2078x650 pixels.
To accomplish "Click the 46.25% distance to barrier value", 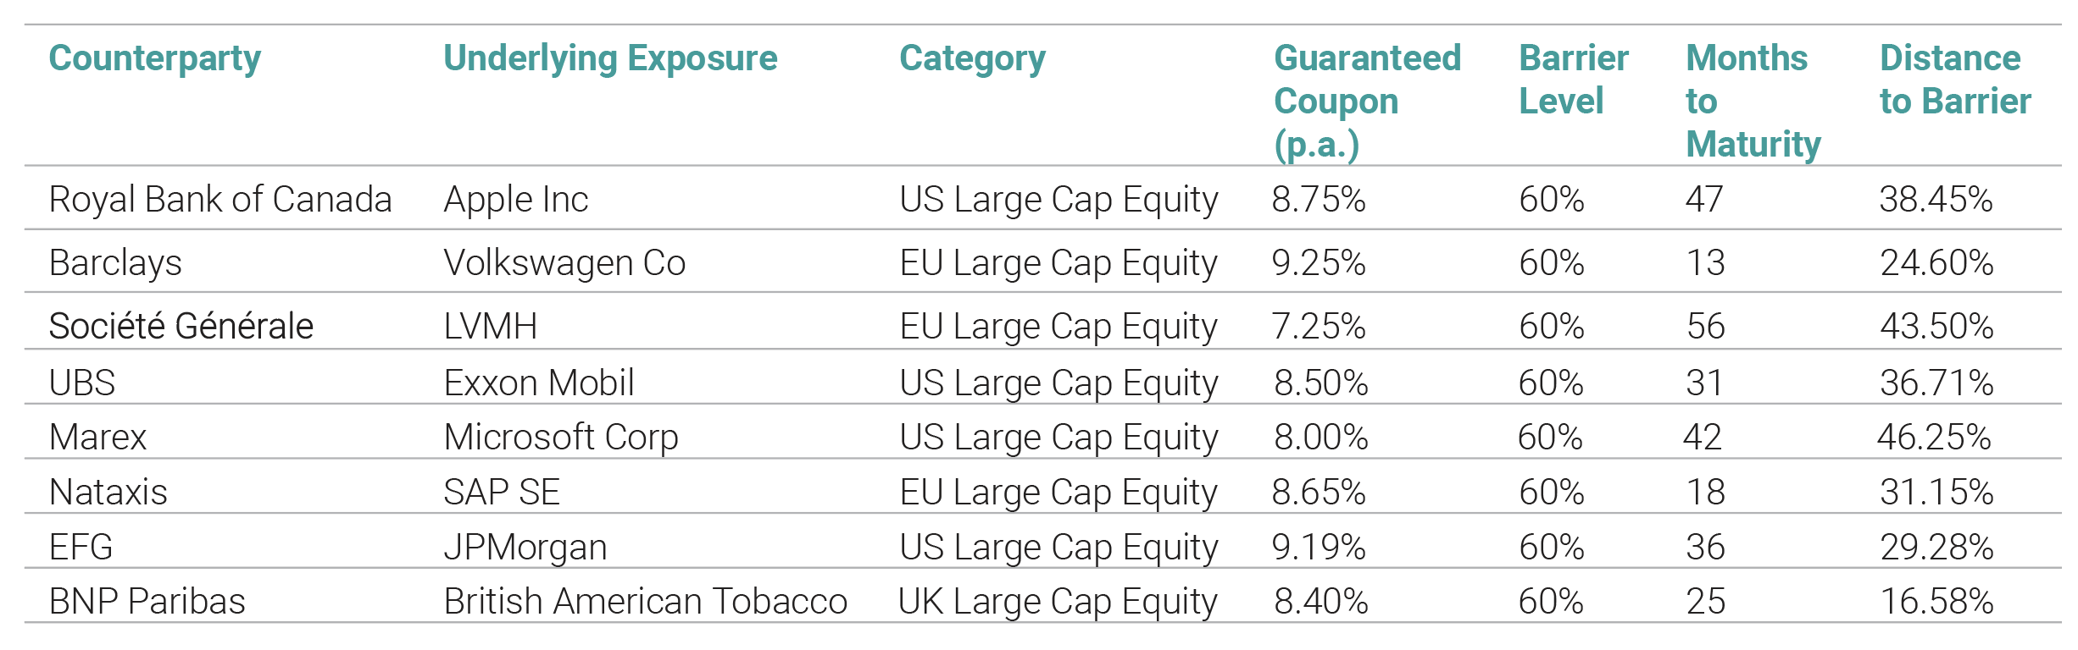I will coord(1933,438).
